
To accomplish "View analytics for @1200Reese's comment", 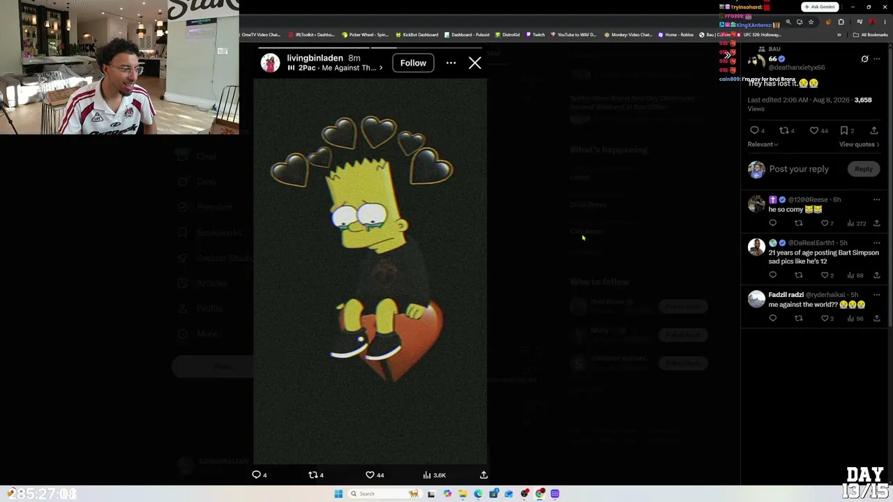I will point(856,223).
